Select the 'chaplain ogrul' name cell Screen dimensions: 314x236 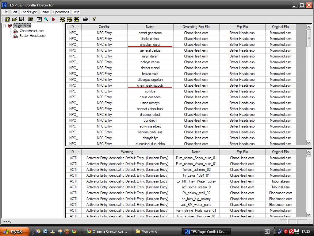click(150, 45)
